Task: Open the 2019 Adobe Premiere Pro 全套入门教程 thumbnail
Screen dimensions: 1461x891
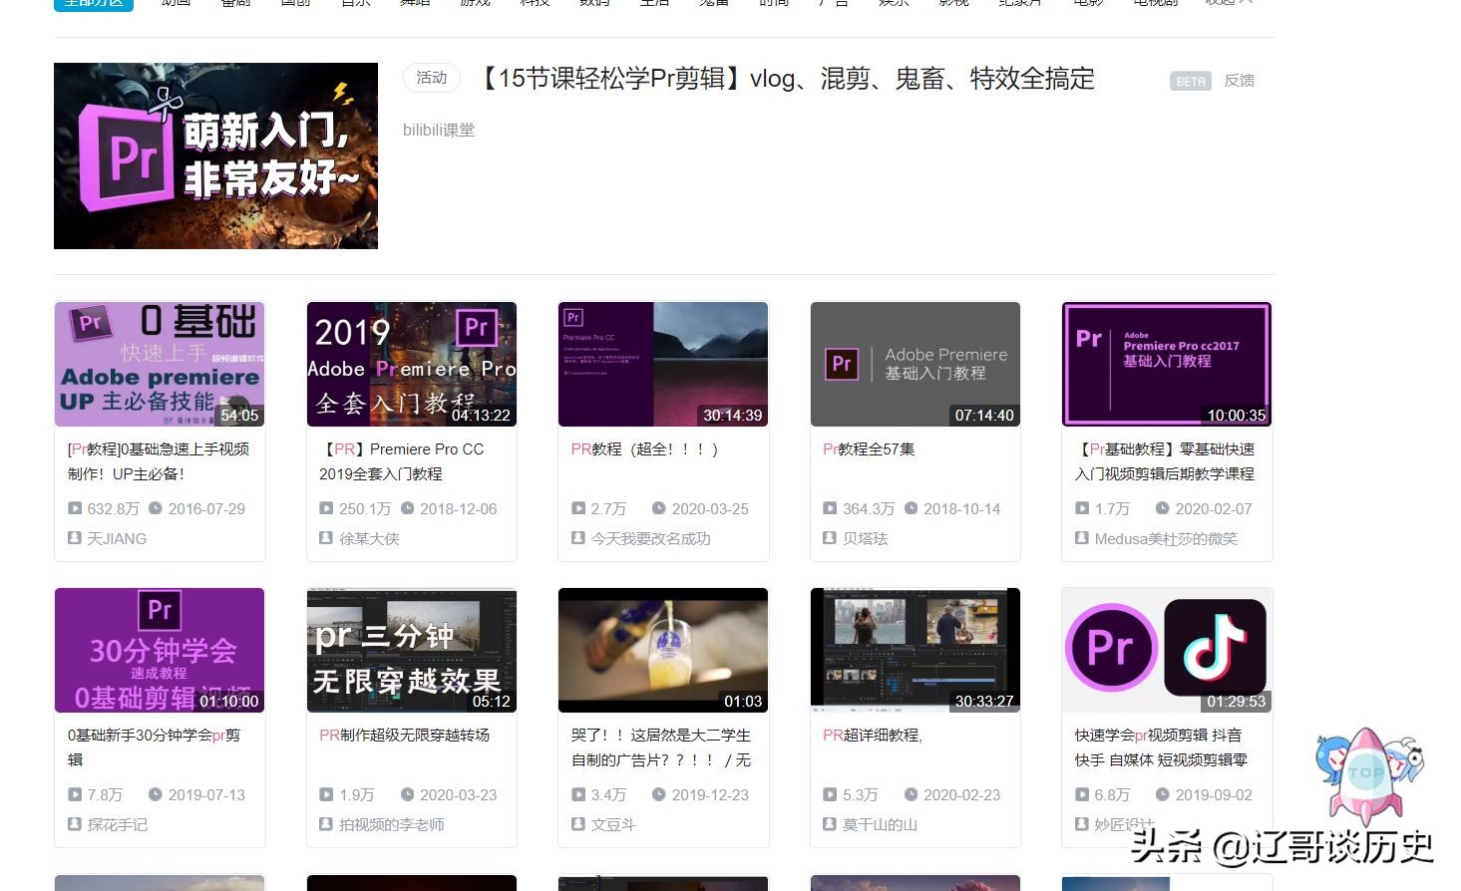Action: (x=412, y=365)
